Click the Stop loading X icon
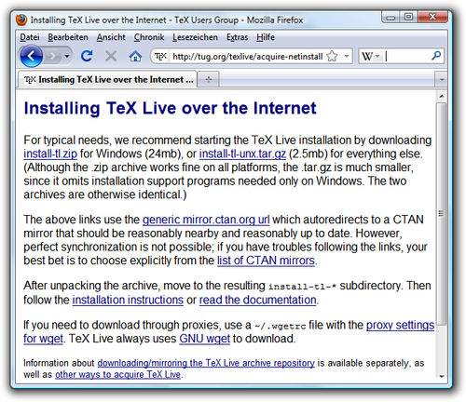This screenshot has height=402, width=466. (x=111, y=57)
